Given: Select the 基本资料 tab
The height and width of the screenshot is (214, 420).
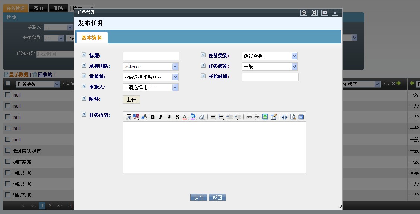Looking at the screenshot, I should pos(92,38).
